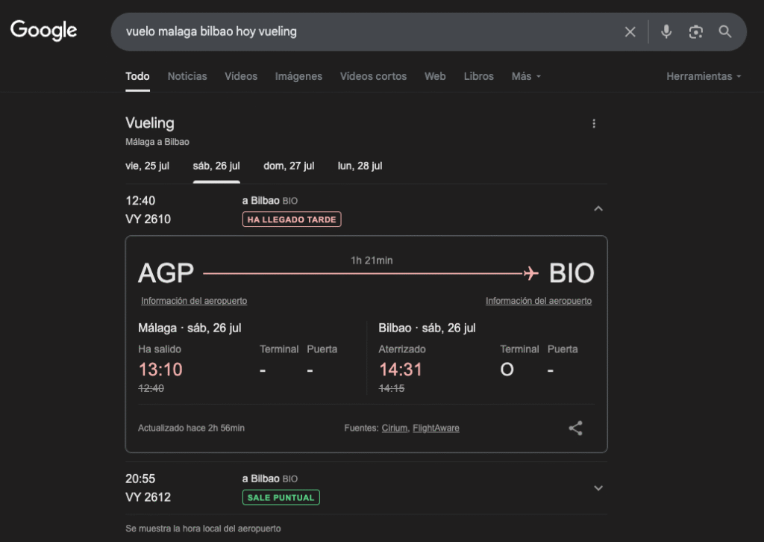Open the Cirium source link
The width and height of the screenshot is (764, 542).
394,428
